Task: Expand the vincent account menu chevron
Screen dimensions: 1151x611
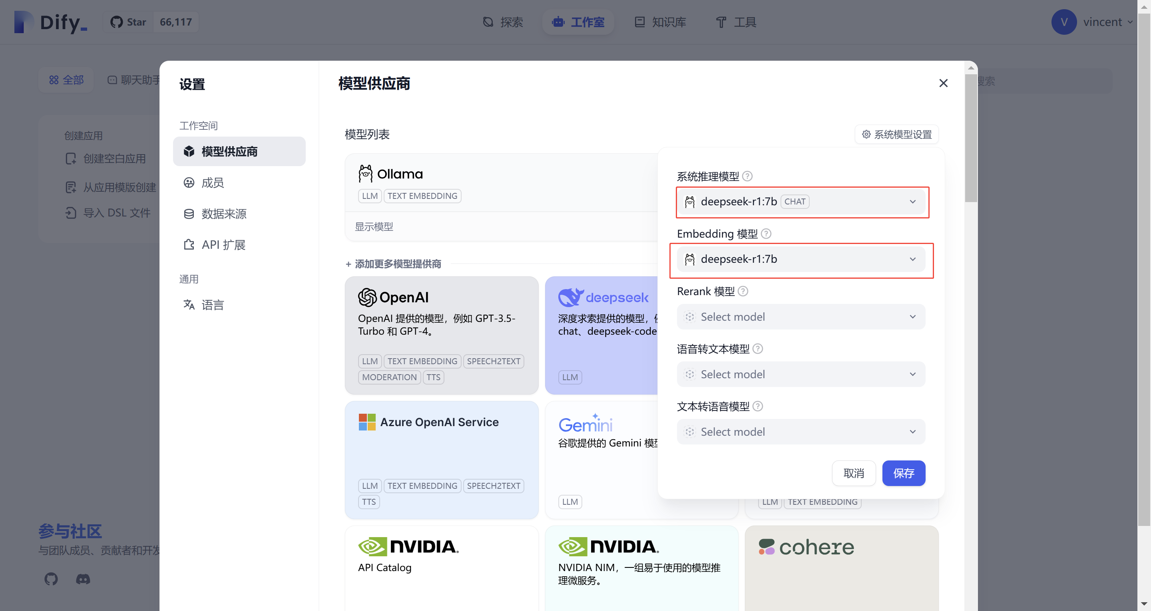Action: [1130, 22]
